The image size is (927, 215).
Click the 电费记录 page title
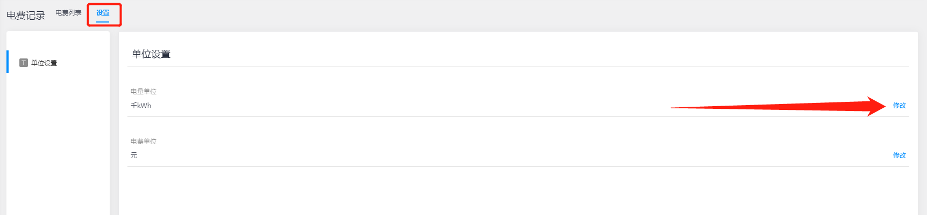26,16
